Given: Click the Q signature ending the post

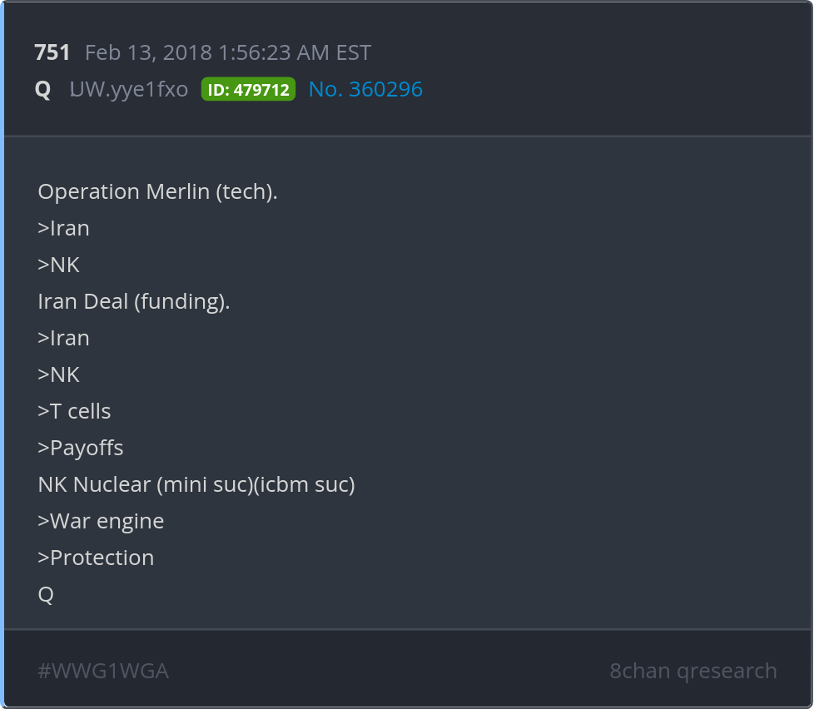Looking at the screenshot, I should click(x=46, y=594).
